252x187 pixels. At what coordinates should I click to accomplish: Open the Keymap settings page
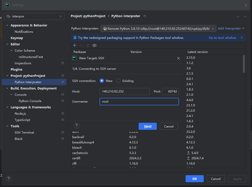click(17, 38)
